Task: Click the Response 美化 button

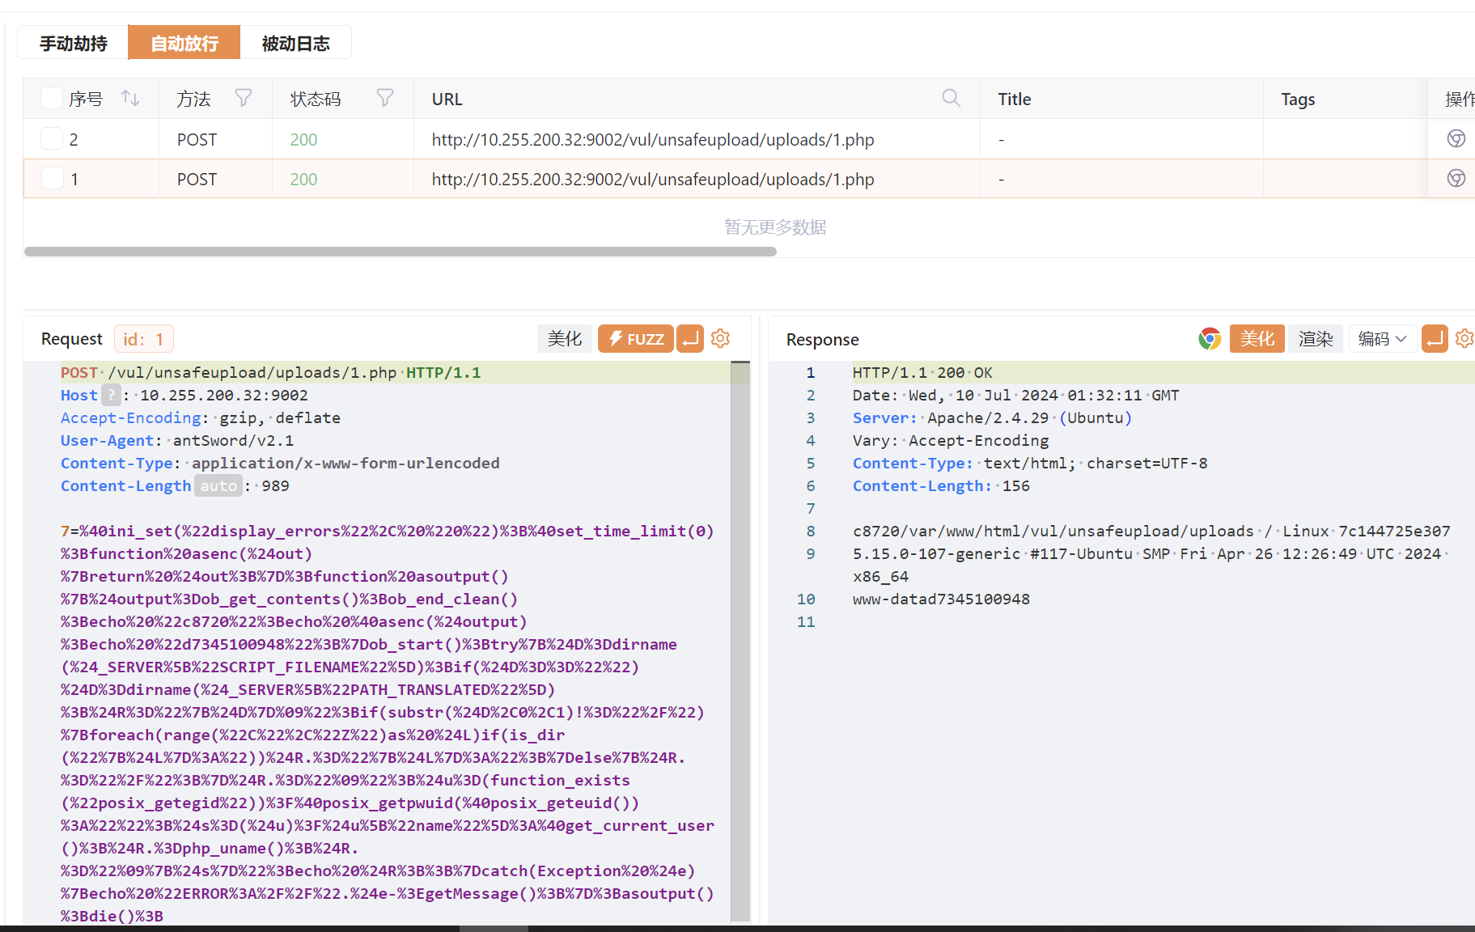Action: pyautogui.click(x=1257, y=339)
